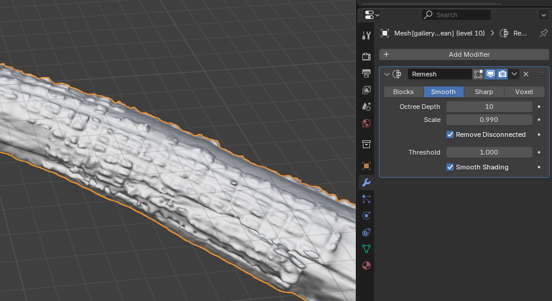Open the Modifiers wrench tab
The width and height of the screenshot is (552, 301).
366,182
